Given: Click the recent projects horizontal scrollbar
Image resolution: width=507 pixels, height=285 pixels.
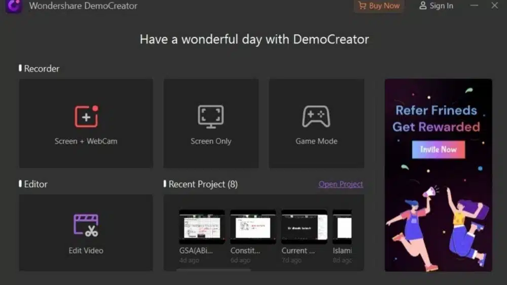Looking at the screenshot, I should [213, 270].
